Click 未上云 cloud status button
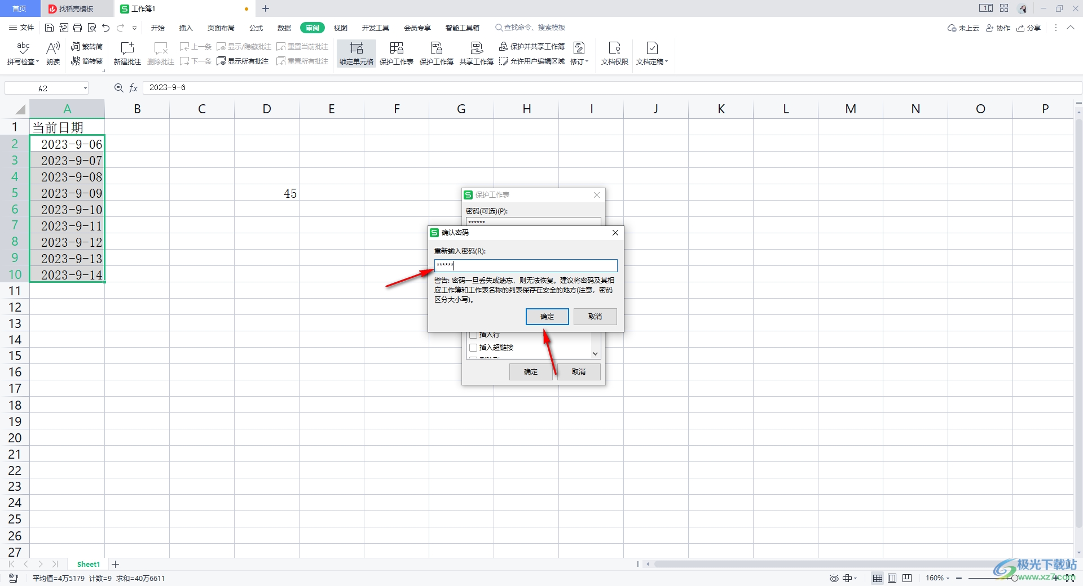 pyautogui.click(x=963, y=28)
